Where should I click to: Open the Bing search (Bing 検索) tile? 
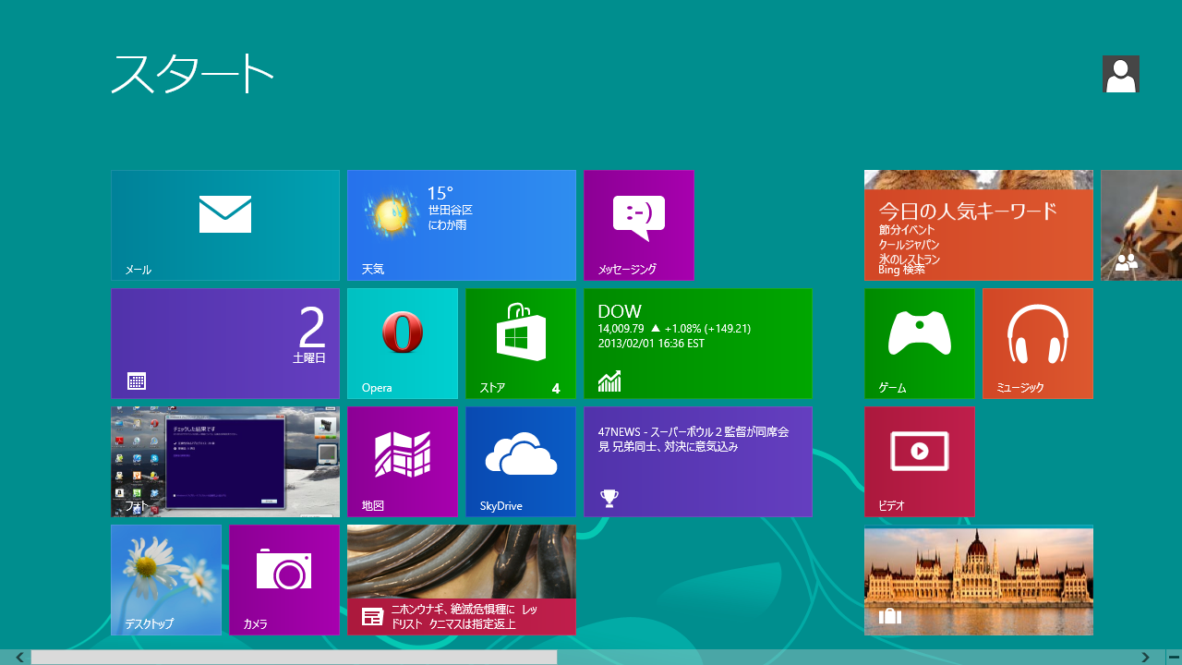979,225
